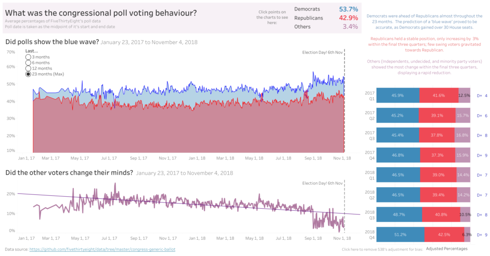
Task: Toggle the Adjusted Percentages bias setting
Action: (446, 249)
